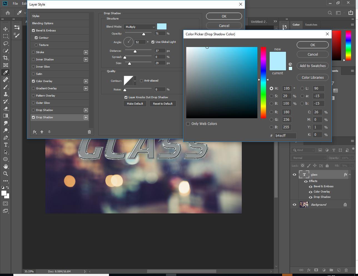This screenshot has height=276, width=358.
Task: Hide the glass layer
Action: pos(294,175)
